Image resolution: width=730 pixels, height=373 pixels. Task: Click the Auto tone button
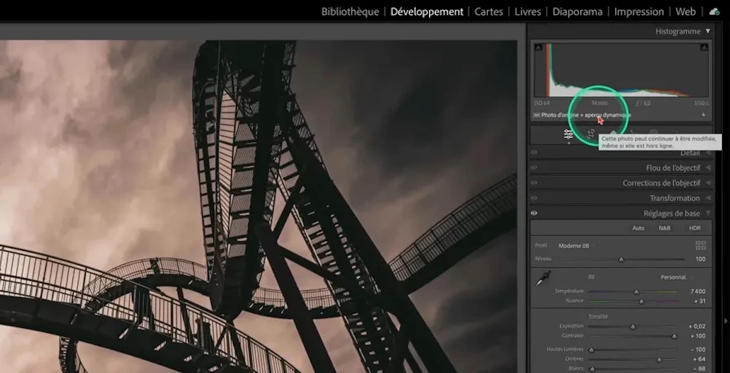[x=638, y=228]
